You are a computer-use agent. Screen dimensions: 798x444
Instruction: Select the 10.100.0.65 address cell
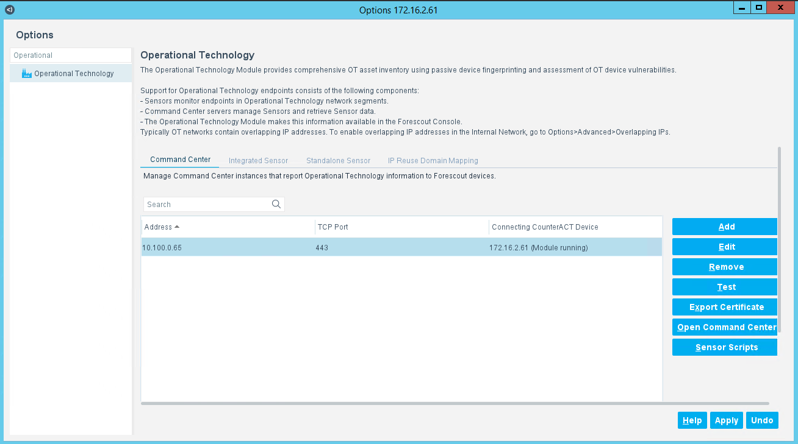pos(228,247)
